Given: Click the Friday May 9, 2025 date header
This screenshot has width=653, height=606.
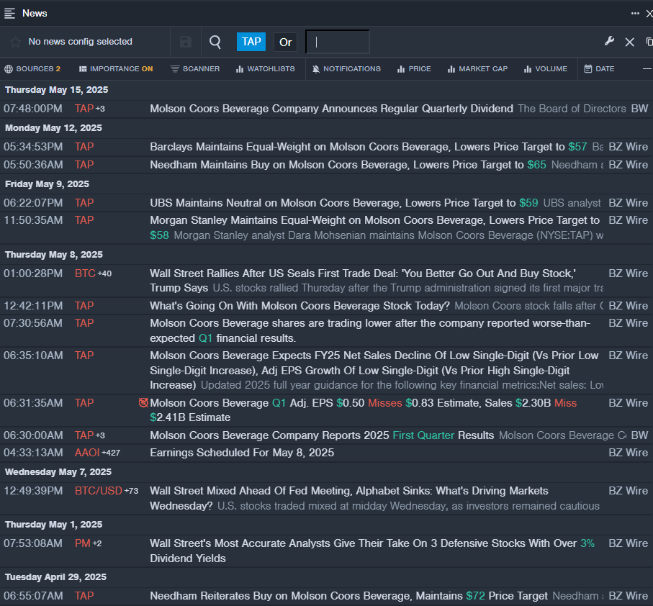Looking at the screenshot, I should 47,184.
